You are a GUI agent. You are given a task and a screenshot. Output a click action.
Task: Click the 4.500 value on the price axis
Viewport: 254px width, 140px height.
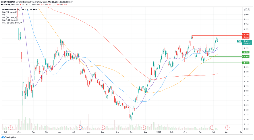point(246,72)
